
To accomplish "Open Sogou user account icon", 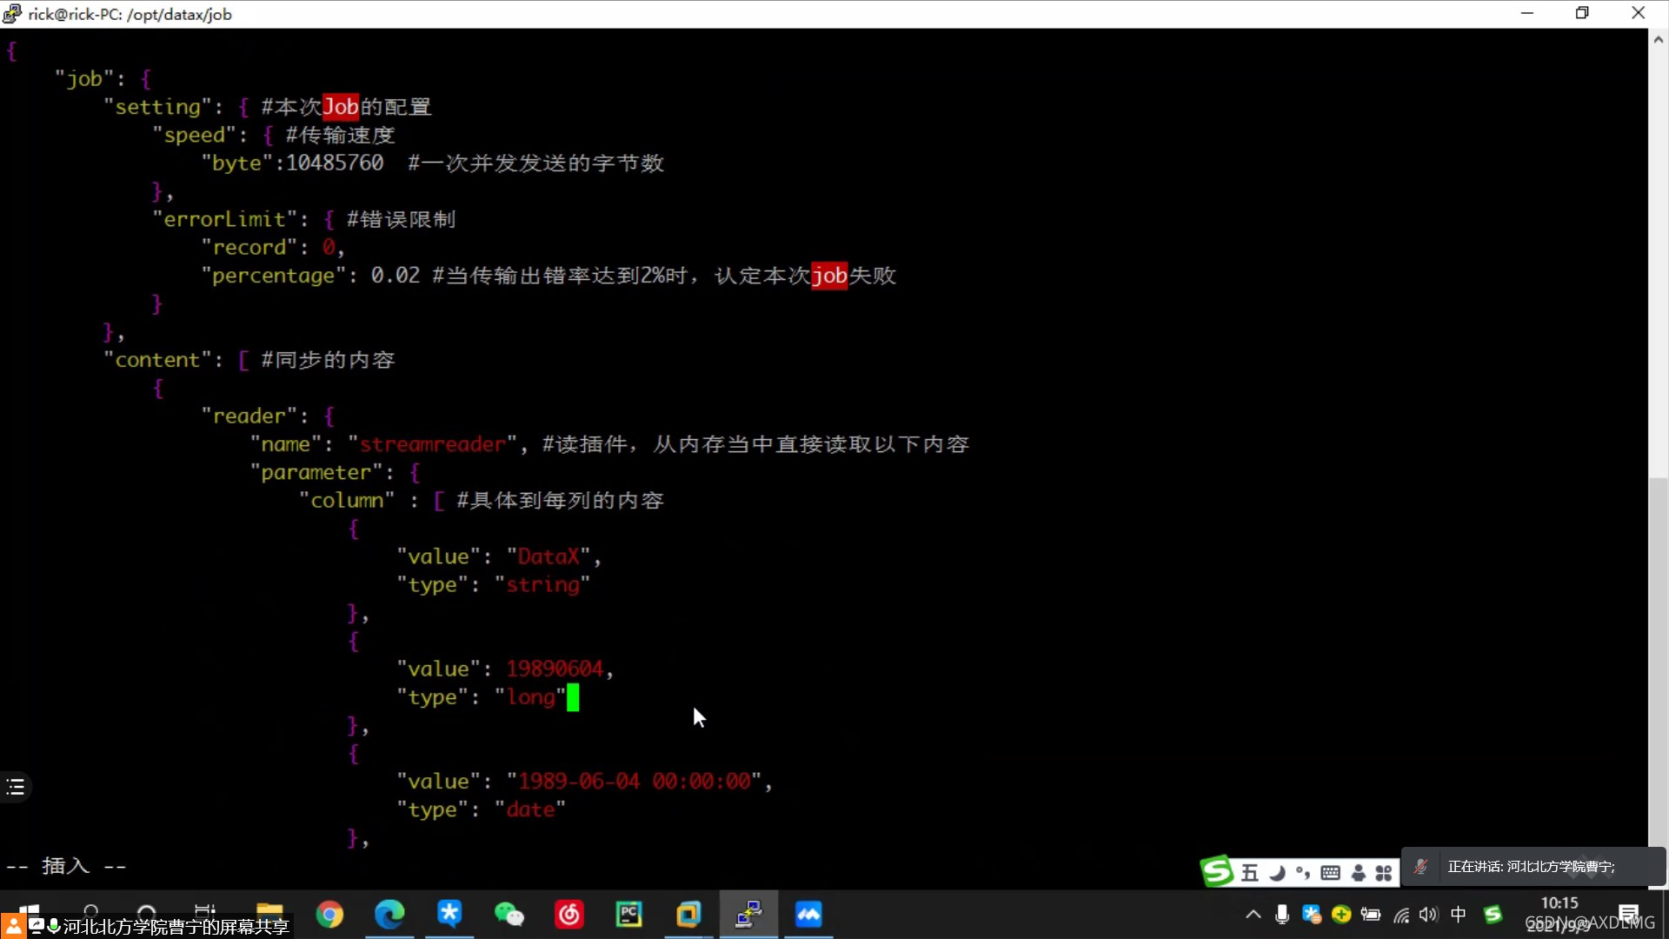I will (1359, 873).
